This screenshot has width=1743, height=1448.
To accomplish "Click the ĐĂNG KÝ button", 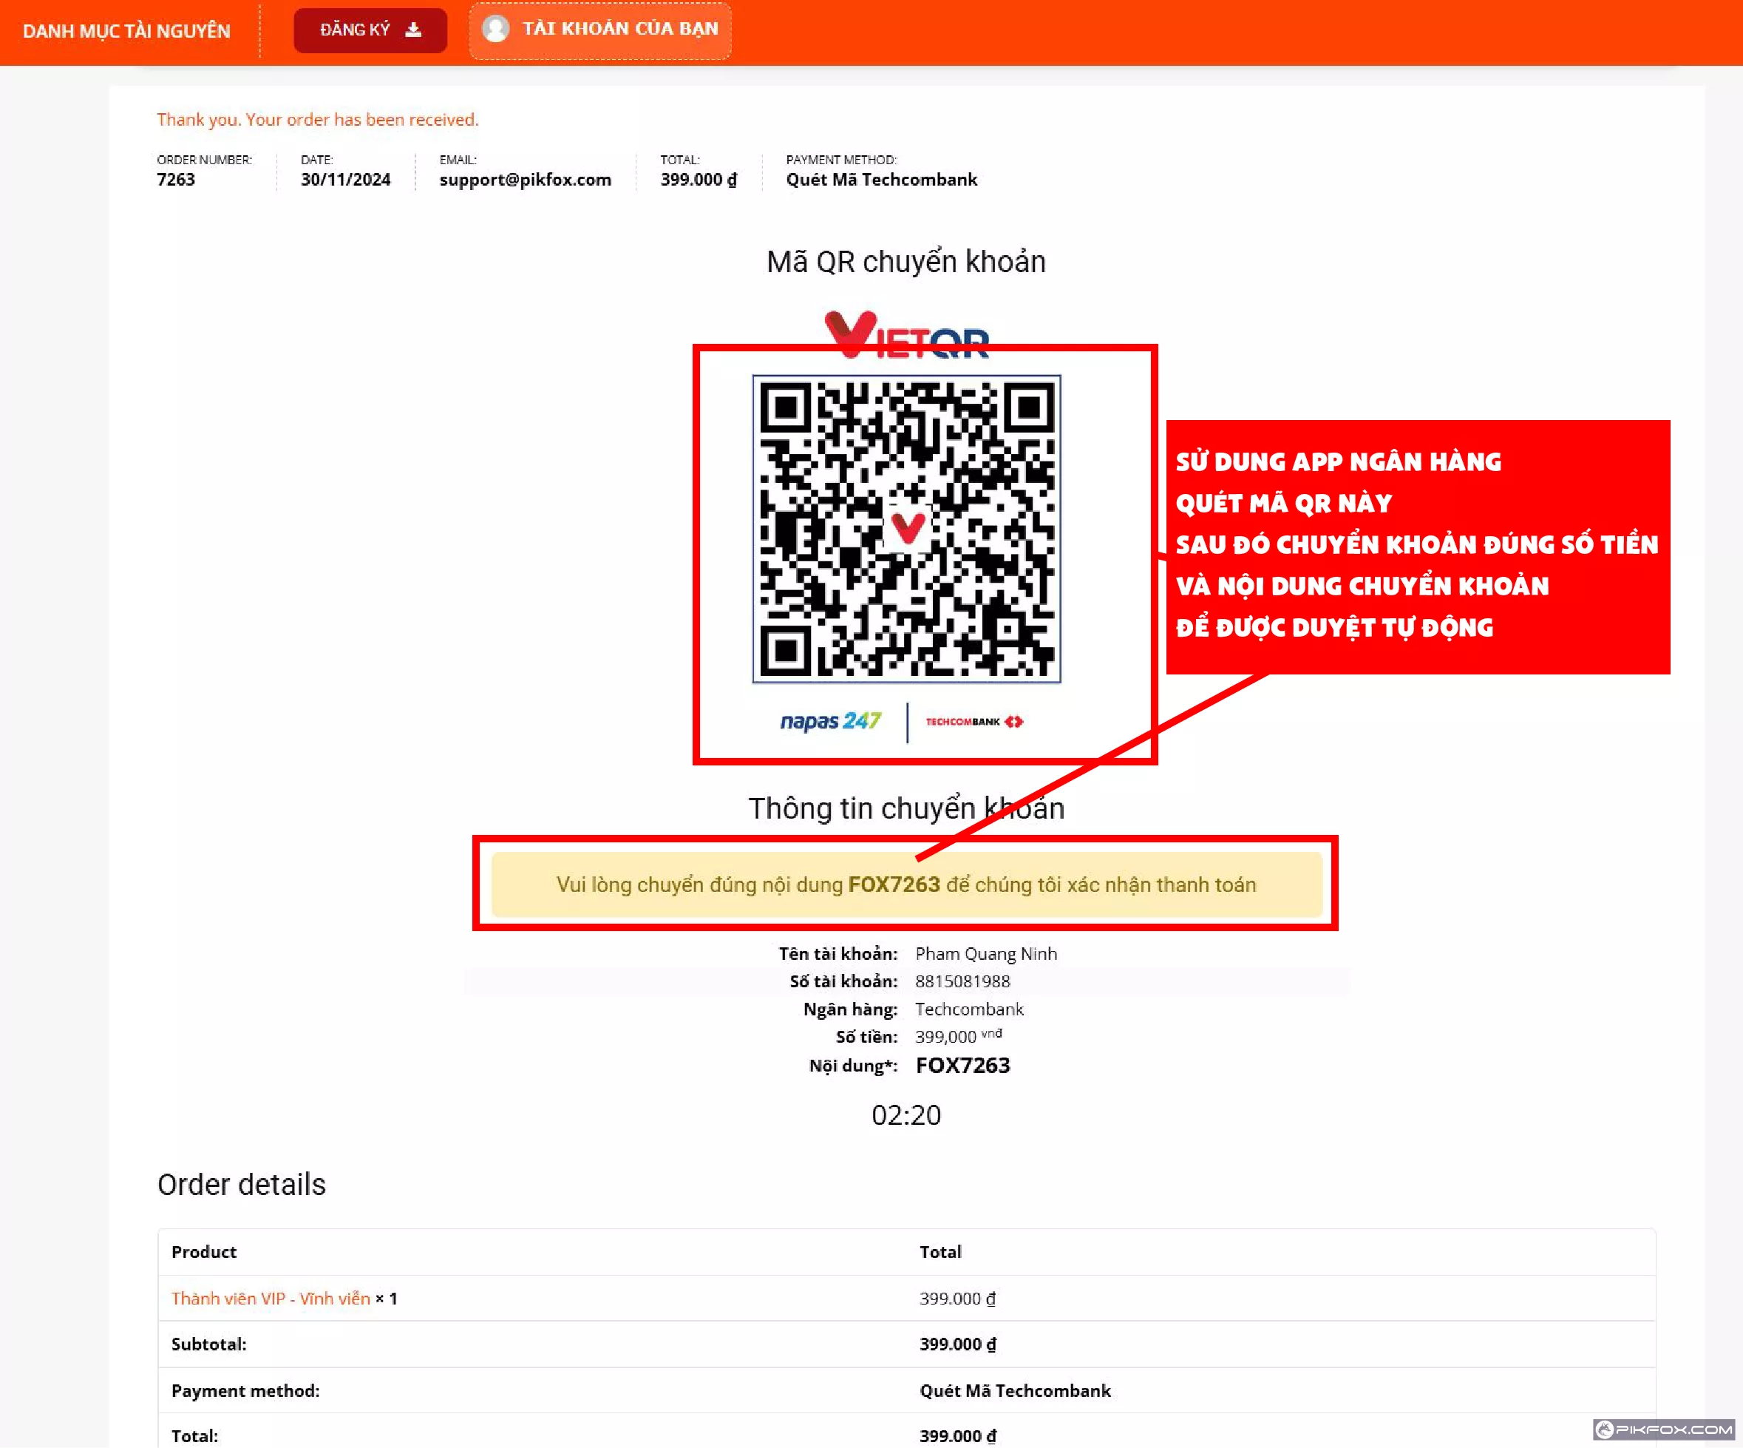I will (370, 31).
